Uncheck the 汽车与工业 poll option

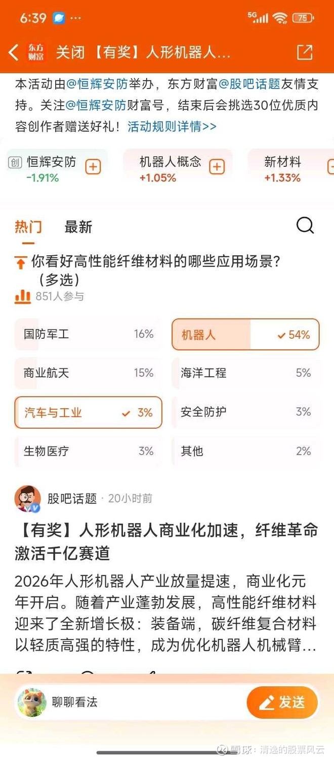[88, 413]
